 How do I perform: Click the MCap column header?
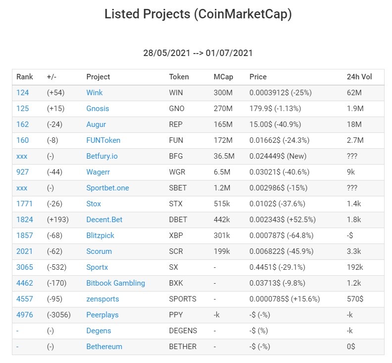tap(223, 77)
